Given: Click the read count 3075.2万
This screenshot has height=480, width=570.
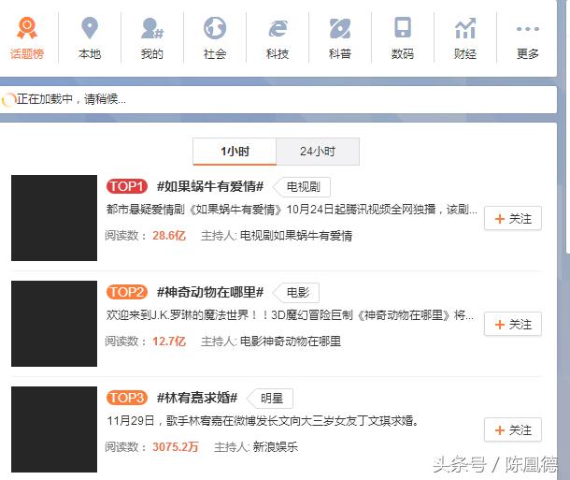Looking at the screenshot, I should [x=176, y=447].
